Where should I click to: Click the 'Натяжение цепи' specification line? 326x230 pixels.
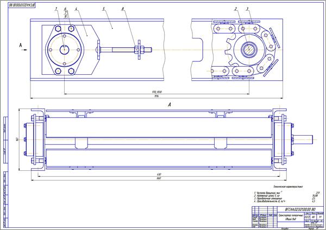267,196
